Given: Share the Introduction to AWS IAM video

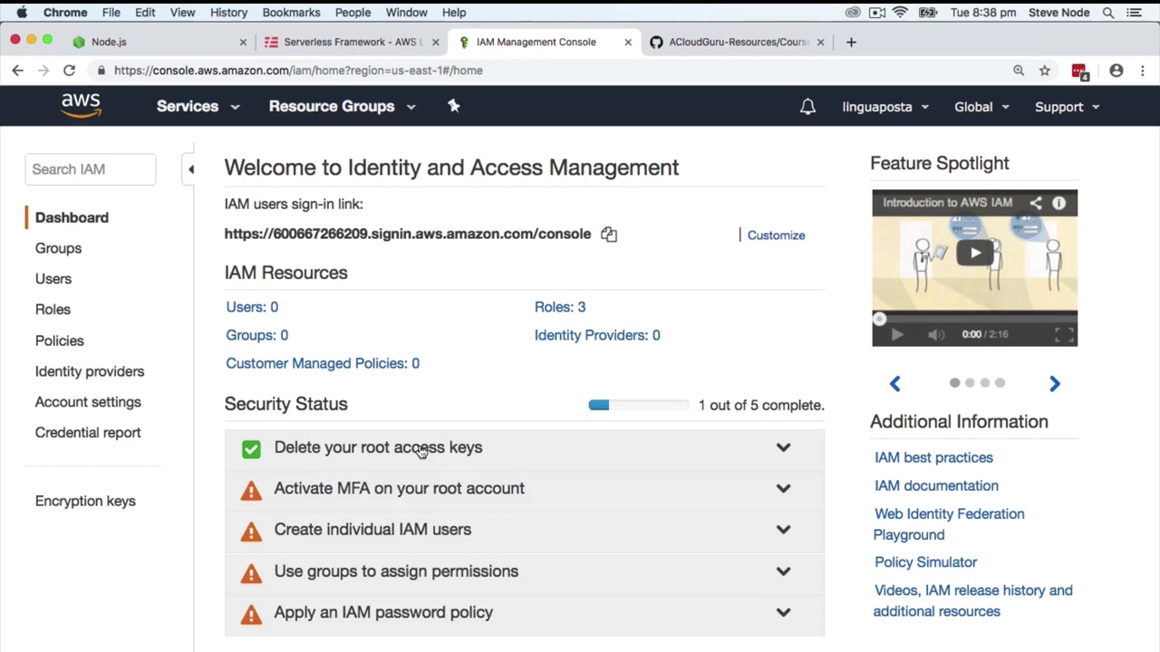Looking at the screenshot, I should coord(1036,203).
